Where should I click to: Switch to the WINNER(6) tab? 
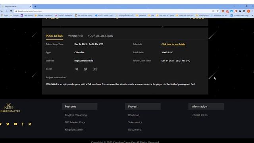[75, 36]
